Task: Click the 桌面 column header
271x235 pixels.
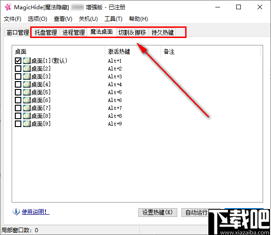Action: 58,51
